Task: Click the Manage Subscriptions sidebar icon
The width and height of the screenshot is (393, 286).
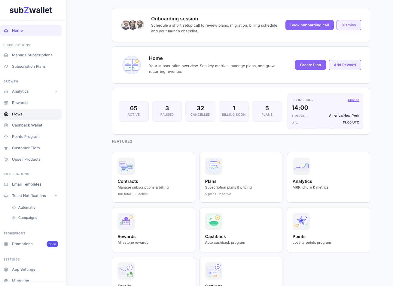Action: click(6, 55)
